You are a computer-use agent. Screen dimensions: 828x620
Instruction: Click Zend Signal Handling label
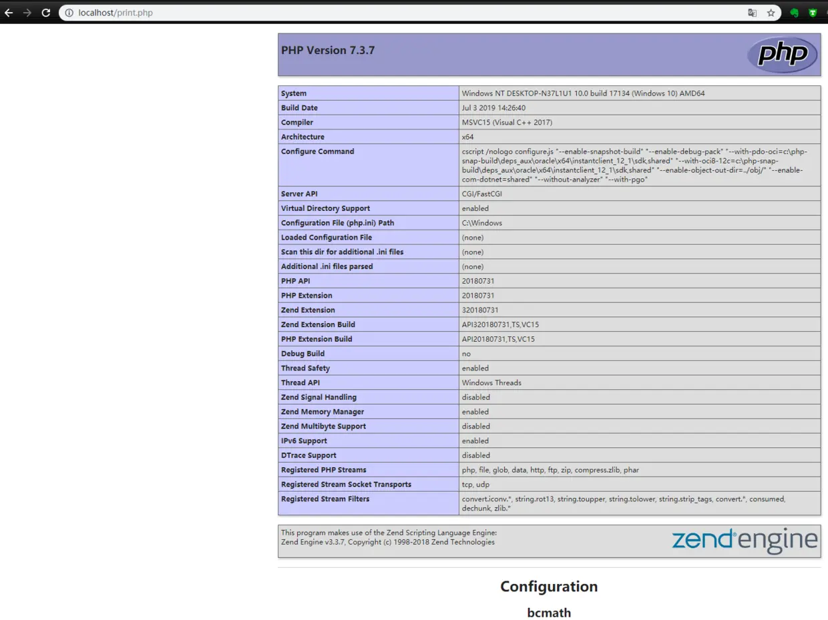[x=319, y=397]
